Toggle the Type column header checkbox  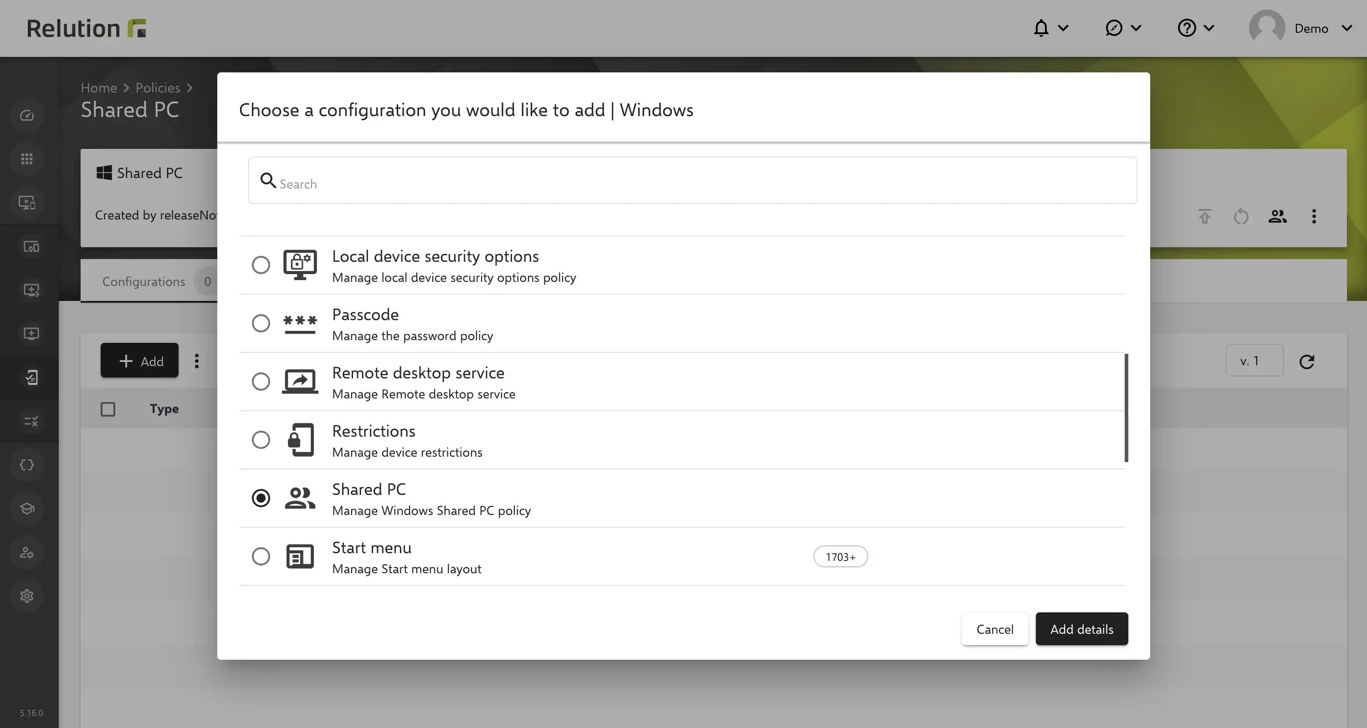[x=108, y=409]
